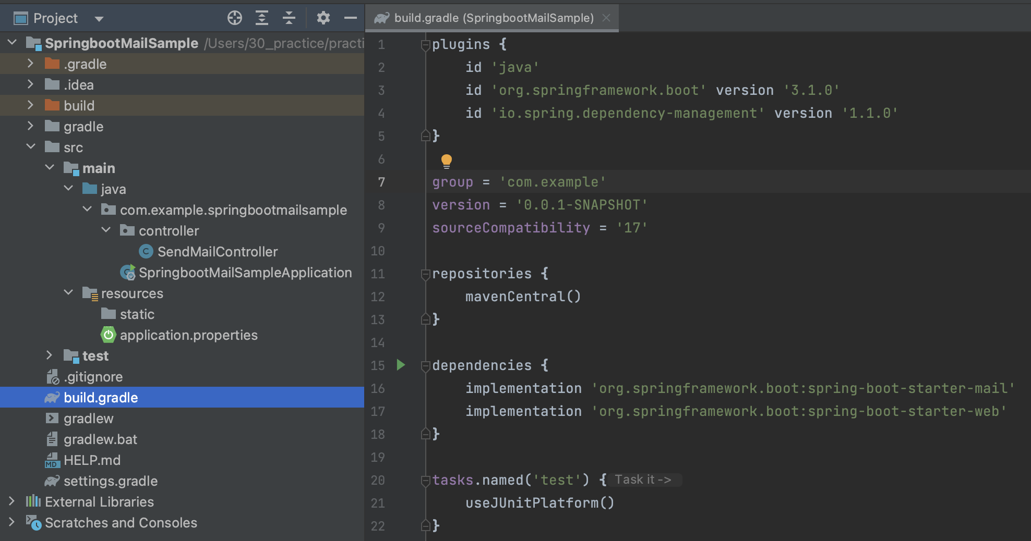Expand External Libraries node
The height and width of the screenshot is (541, 1031).
tap(11, 501)
